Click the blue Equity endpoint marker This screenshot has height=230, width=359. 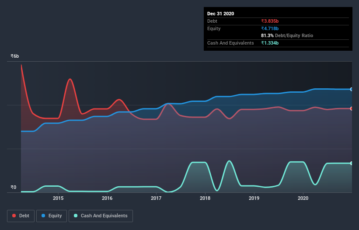click(x=351, y=89)
